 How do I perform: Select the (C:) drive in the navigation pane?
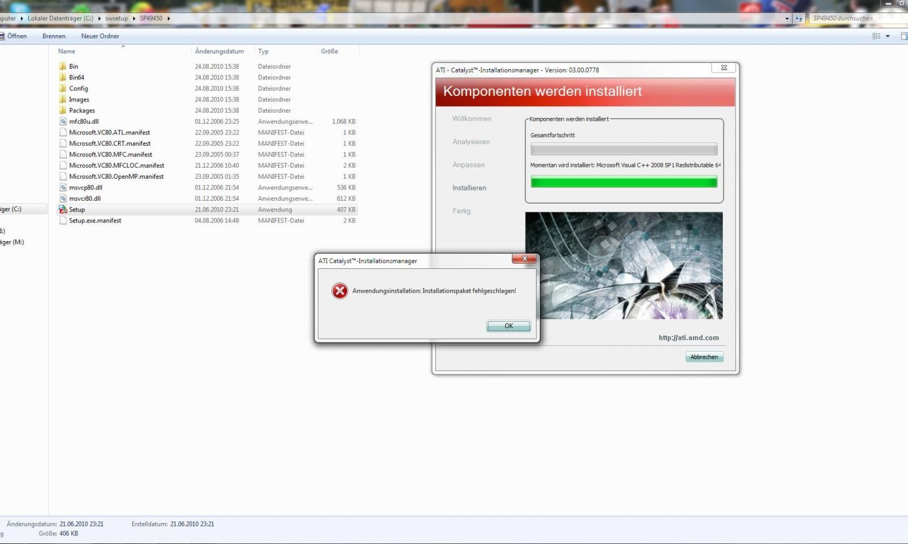[x=11, y=209]
